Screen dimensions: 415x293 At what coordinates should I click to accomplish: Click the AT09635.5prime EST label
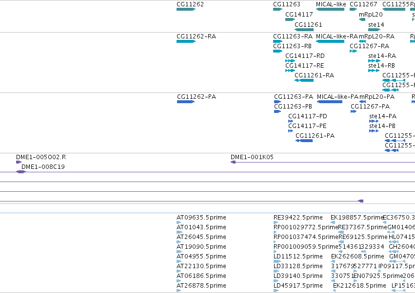[x=201, y=218]
